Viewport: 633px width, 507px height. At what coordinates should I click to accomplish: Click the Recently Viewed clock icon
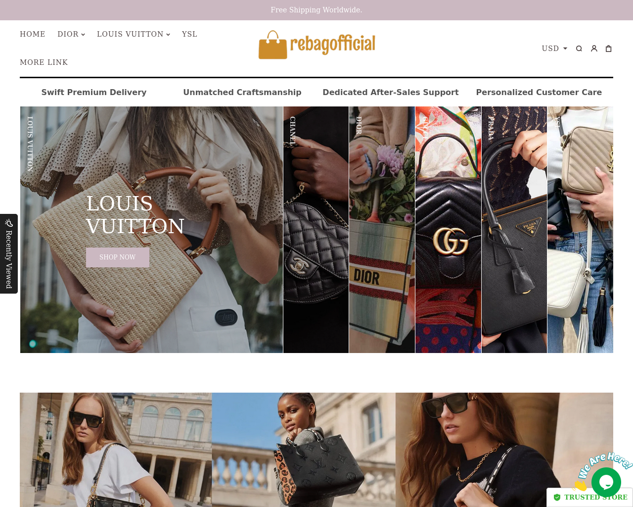(x=9, y=223)
